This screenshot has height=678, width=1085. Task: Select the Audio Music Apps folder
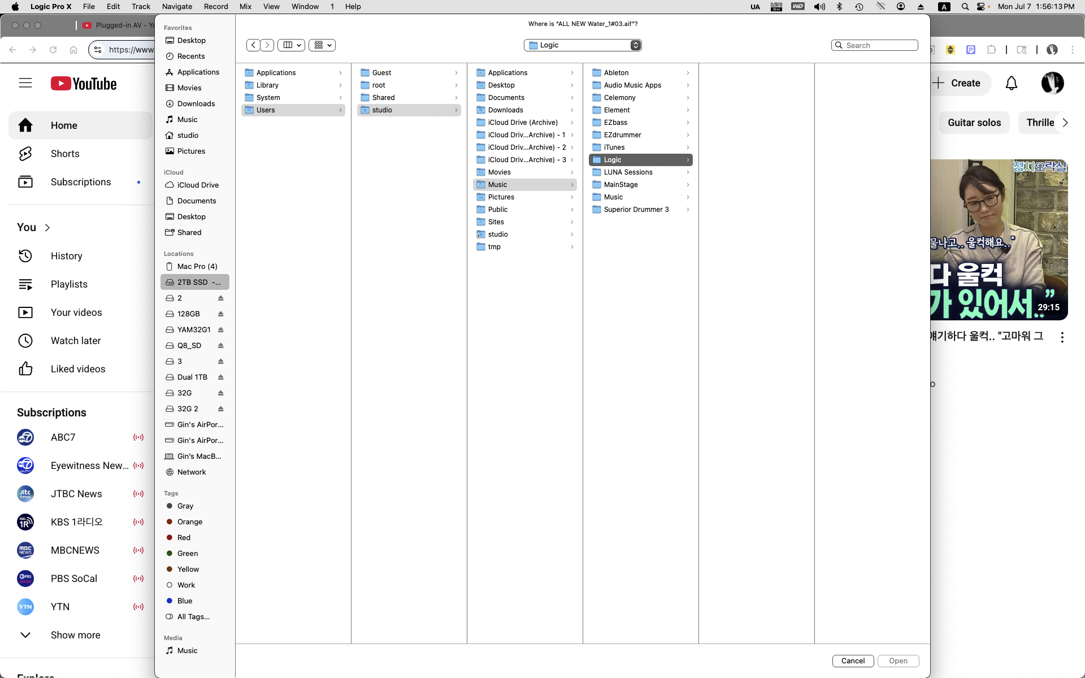[632, 85]
